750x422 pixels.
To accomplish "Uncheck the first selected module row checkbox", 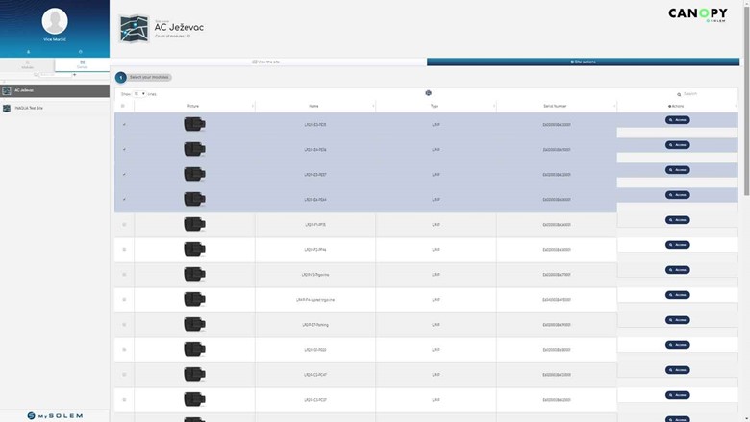I will [x=124, y=125].
